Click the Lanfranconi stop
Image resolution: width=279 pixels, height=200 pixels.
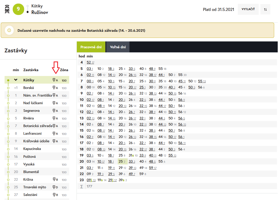point(32,134)
